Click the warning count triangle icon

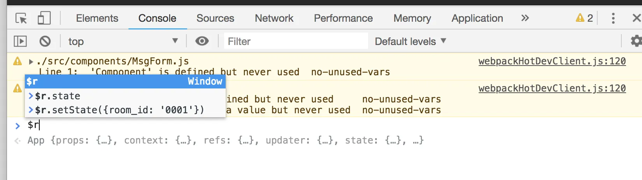(x=580, y=18)
